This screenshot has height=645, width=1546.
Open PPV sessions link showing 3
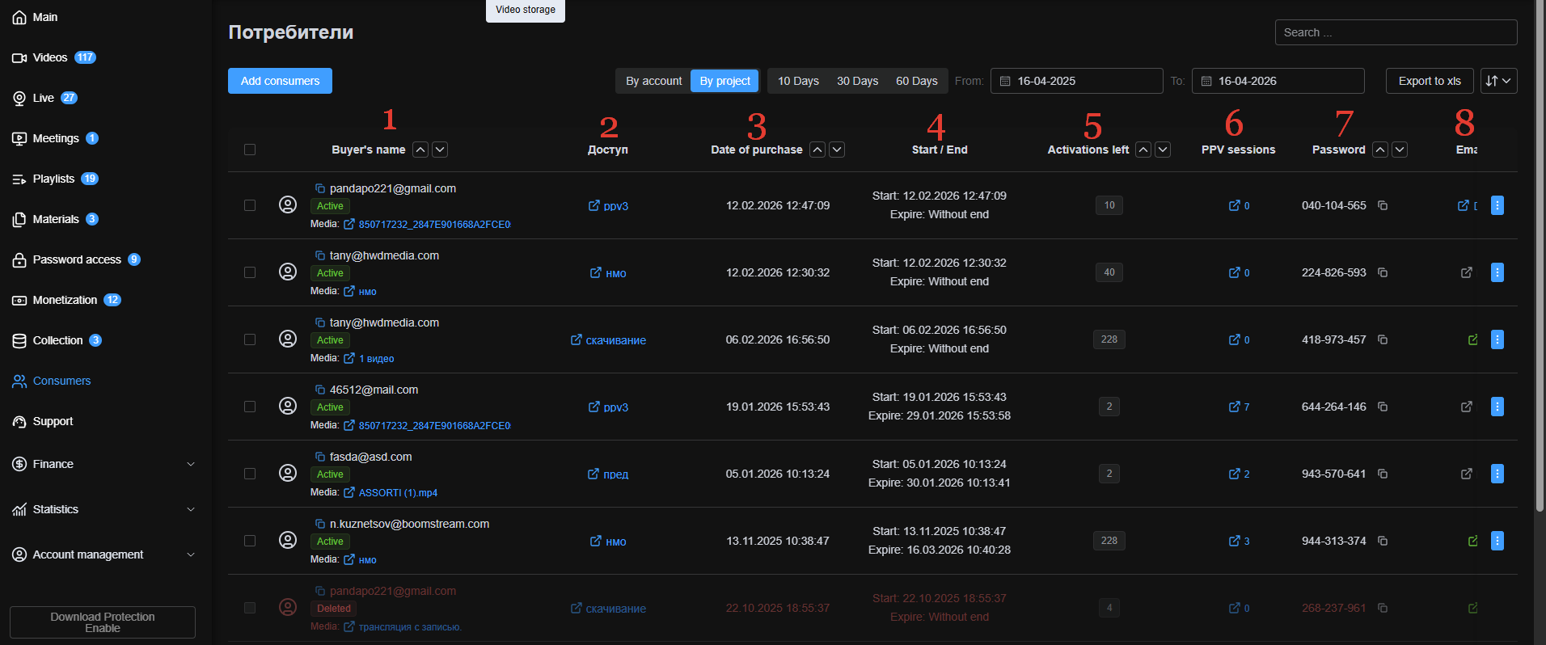pyautogui.click(x=1239, y=541)
